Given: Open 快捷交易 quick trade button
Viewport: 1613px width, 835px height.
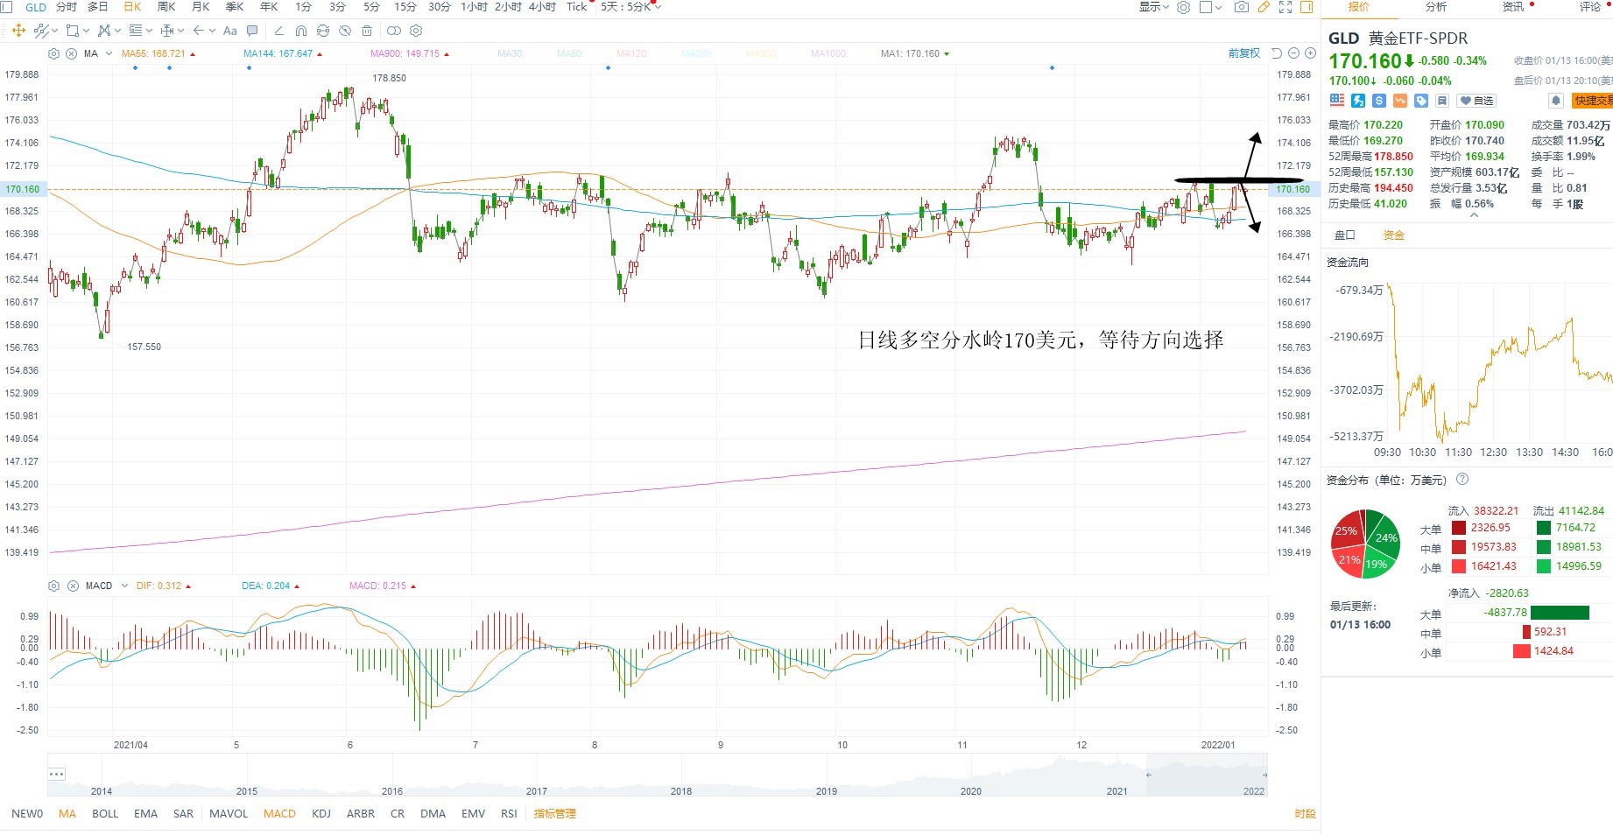Looking at the screenshot, I should click(x=1593, y=101).
